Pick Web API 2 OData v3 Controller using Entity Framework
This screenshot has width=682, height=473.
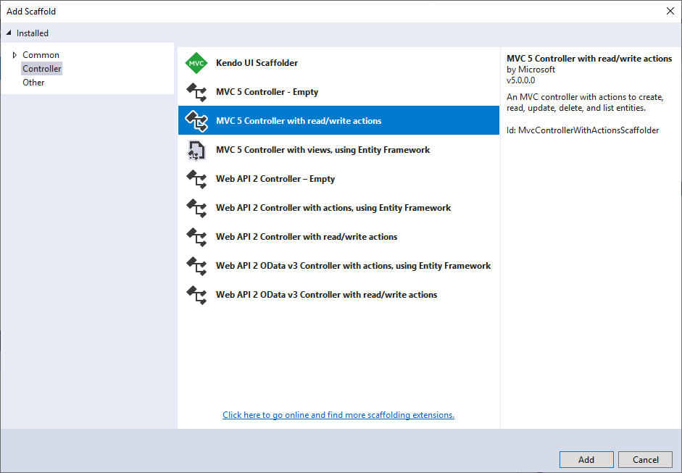[338, 266]
